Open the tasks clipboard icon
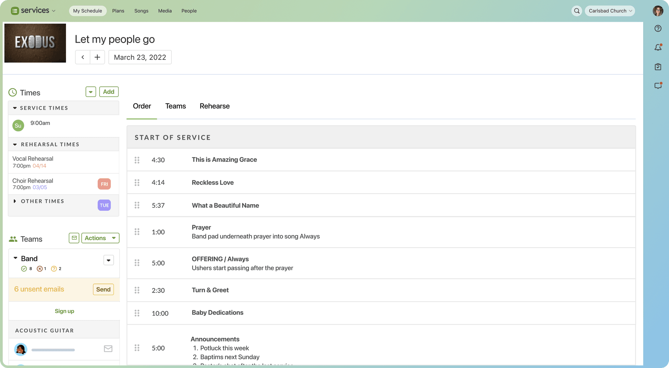The height and width of the screenshot is (368, 669). [x=658, y=67]
